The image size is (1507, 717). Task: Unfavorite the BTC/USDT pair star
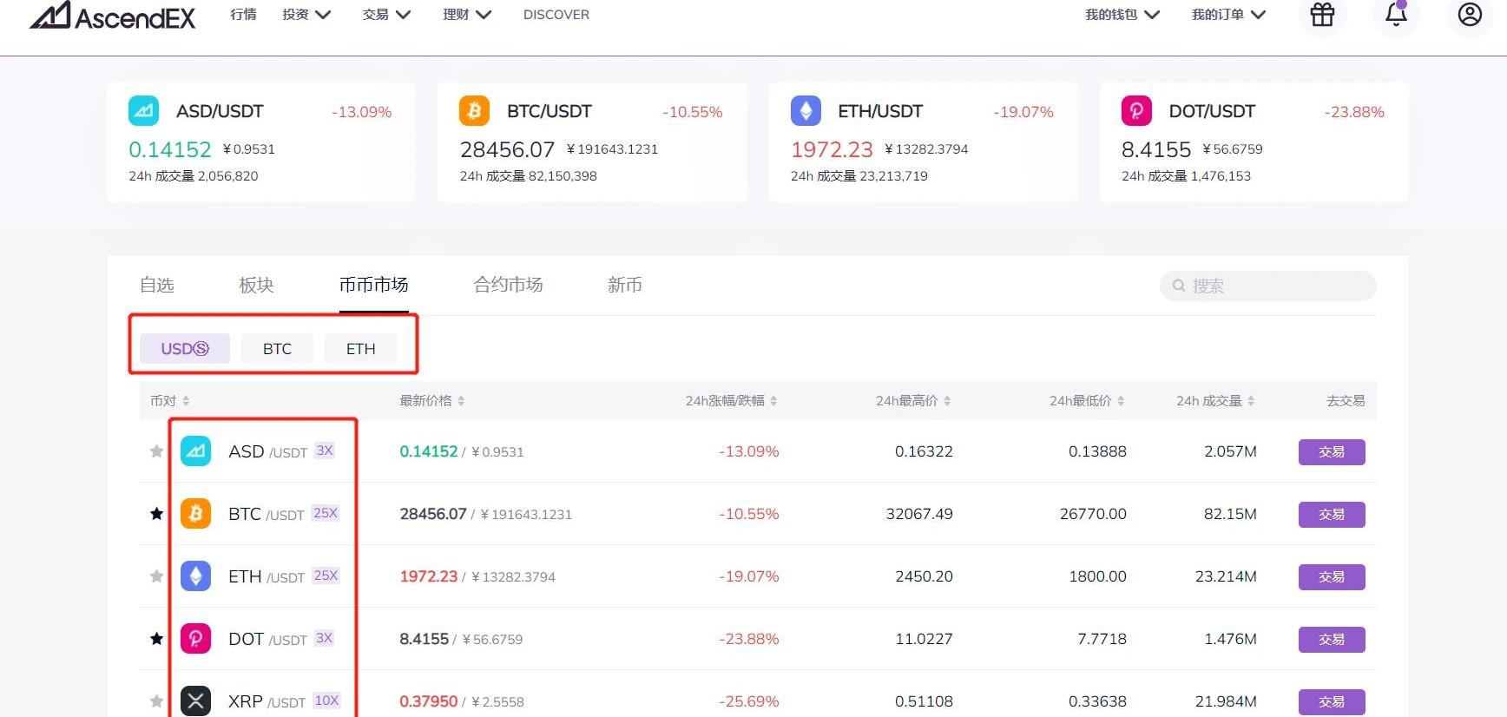pos(156,514)
